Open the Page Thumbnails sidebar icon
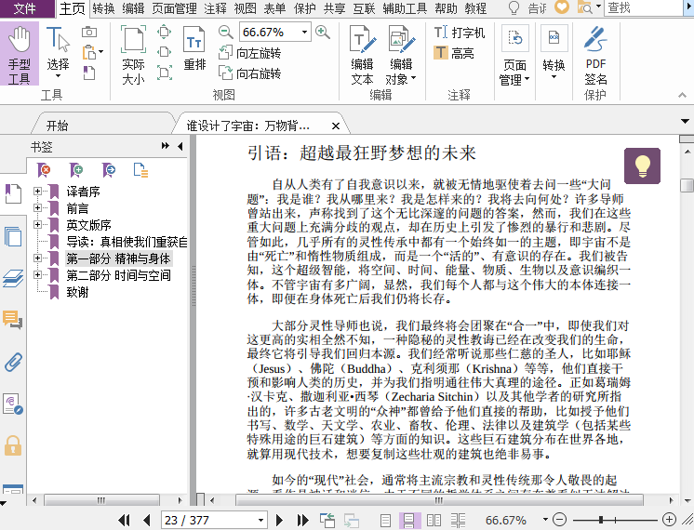The width and height of the screenshot is (694, 530). pyautogui.click(x=13, y=236)
